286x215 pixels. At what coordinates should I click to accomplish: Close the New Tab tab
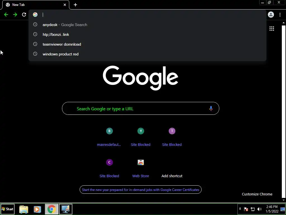[x=65, y=5]
